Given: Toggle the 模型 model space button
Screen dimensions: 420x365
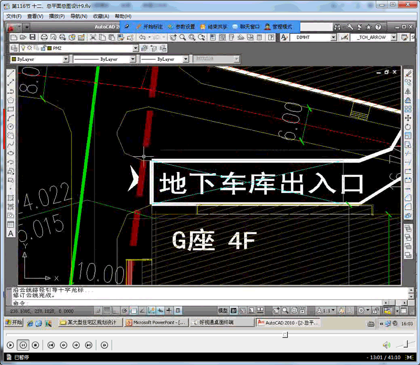Looking at the screenshot, I should pos(223,310).
